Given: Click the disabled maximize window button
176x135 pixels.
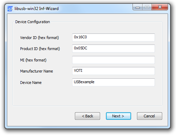Looking at the screenshot, I should pyautogui.click(x=147, y=7).
